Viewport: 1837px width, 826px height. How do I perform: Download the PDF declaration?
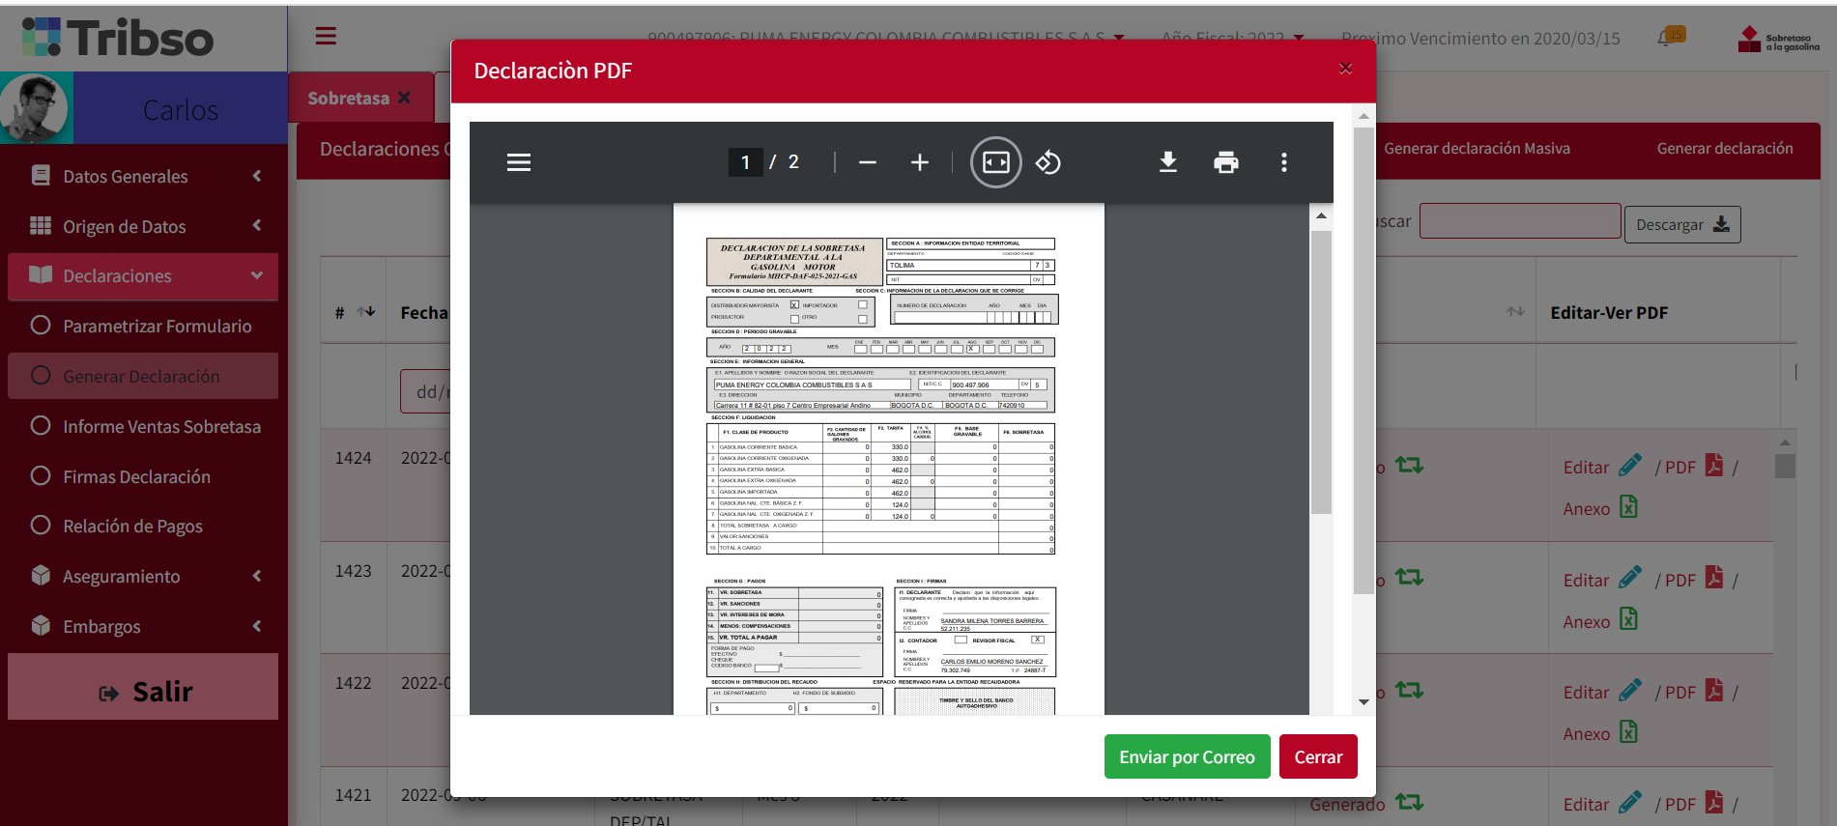[1168, 162]
